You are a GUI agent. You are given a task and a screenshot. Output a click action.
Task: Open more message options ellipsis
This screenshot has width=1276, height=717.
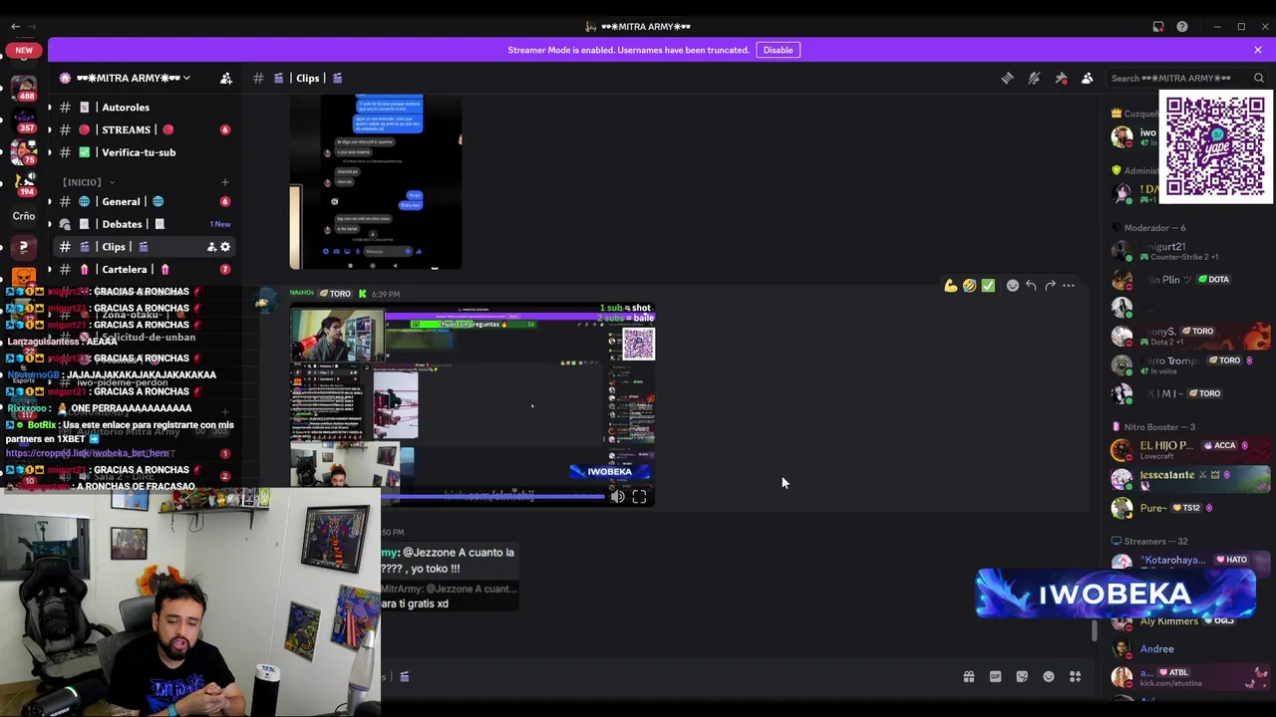pyautogui.click(x=1069, y=286)
